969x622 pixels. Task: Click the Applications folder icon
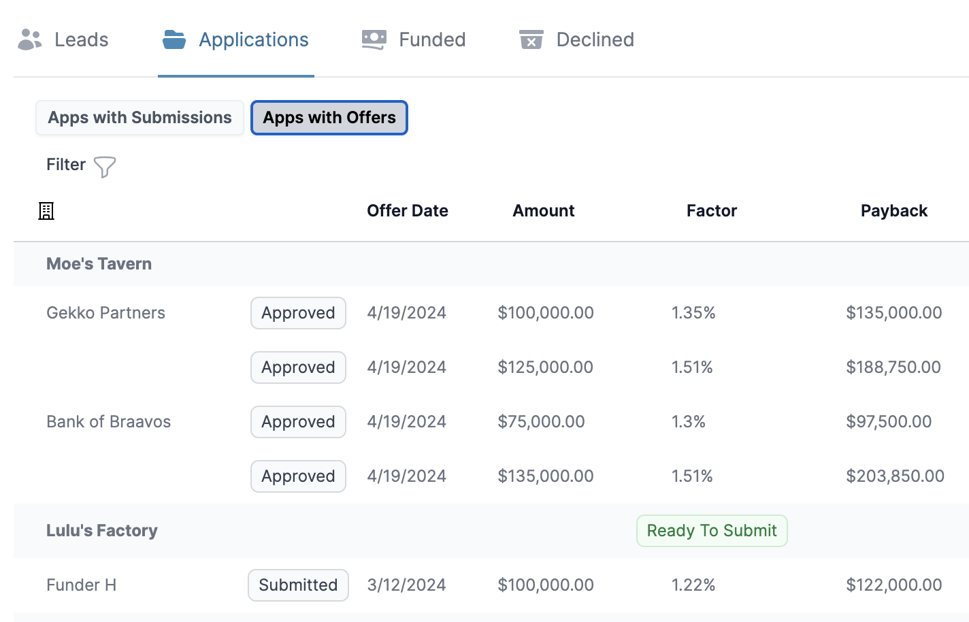pyautogui.click(x=174, y=39)
